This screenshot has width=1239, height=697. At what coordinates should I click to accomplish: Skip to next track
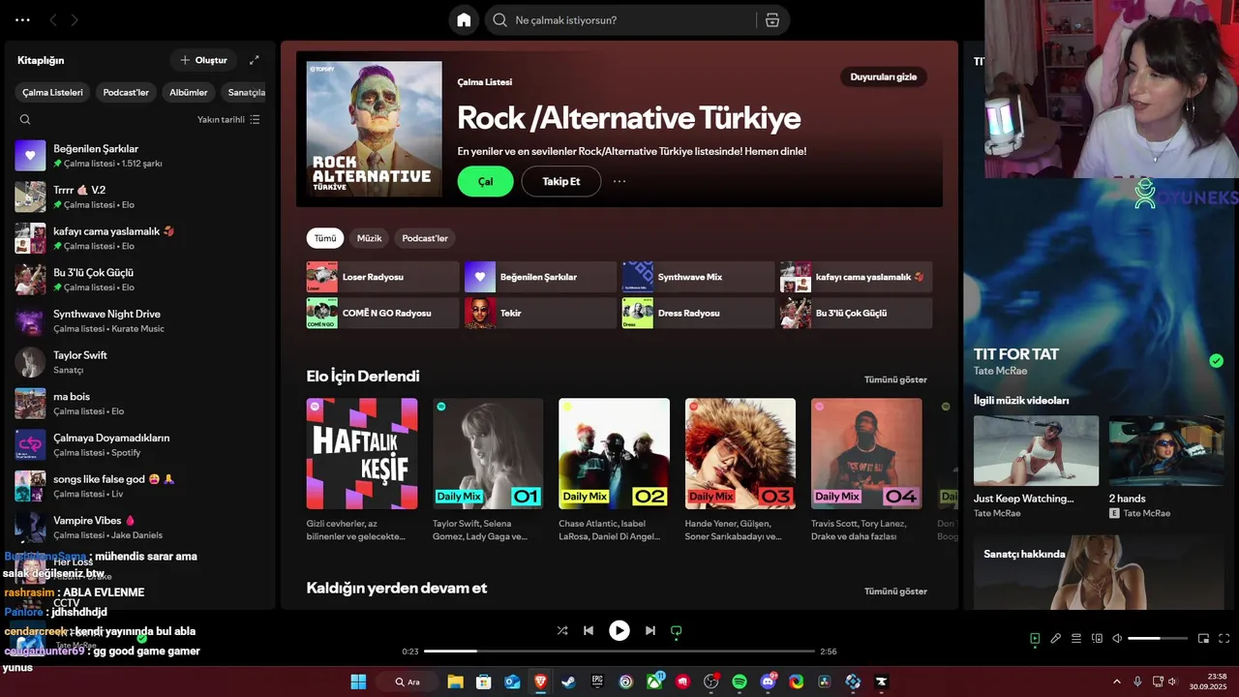click(650, 630)
